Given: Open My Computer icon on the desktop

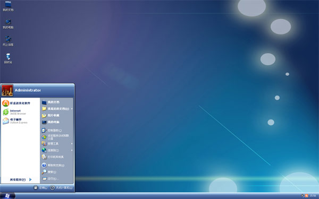Looking at the screenshot, I should coord(8,24).
